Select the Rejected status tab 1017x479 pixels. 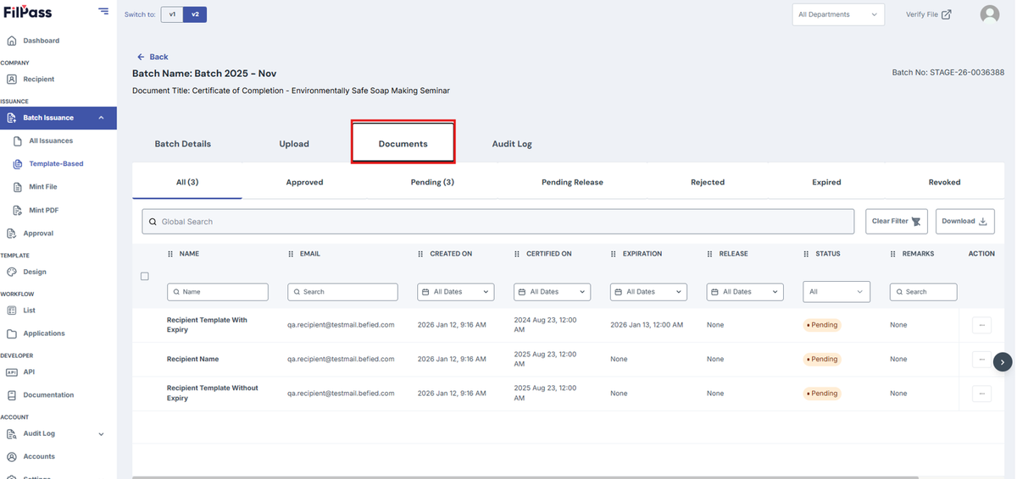(x=708, y=182)
